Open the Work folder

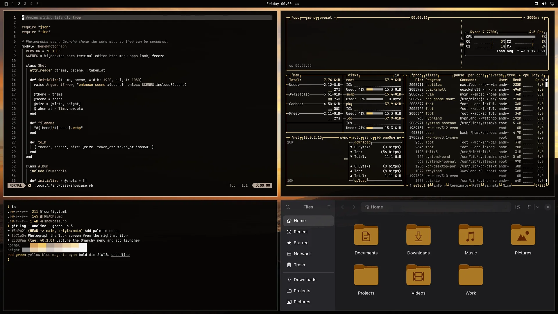point(471,280)
